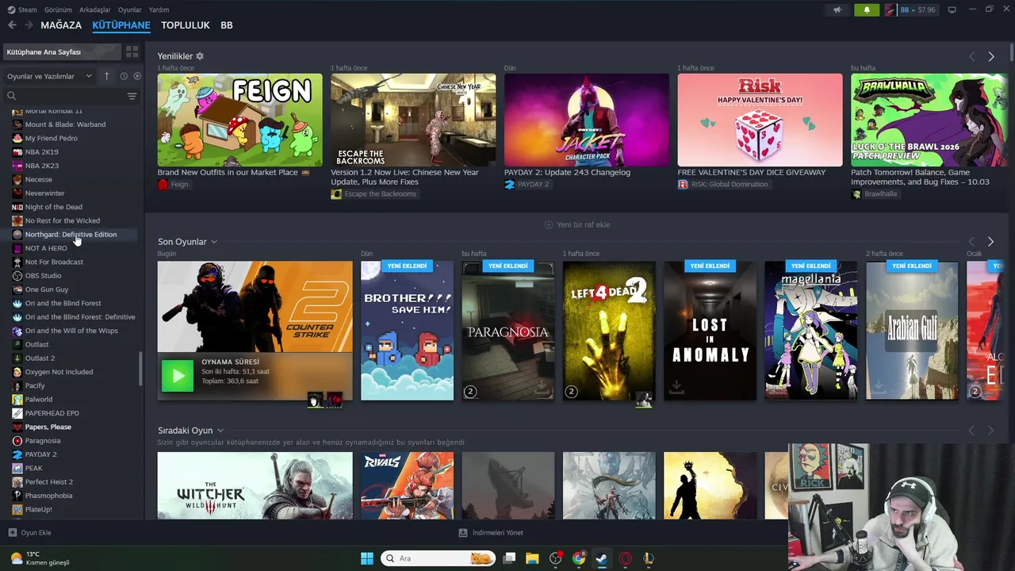Expand the Son Oyunlar shelf dropdown
This screenshot has height=571, width=1015.
click(214, 242)
